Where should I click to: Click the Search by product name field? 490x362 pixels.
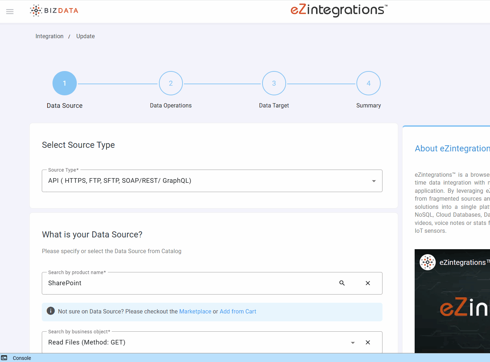point(189,283)
